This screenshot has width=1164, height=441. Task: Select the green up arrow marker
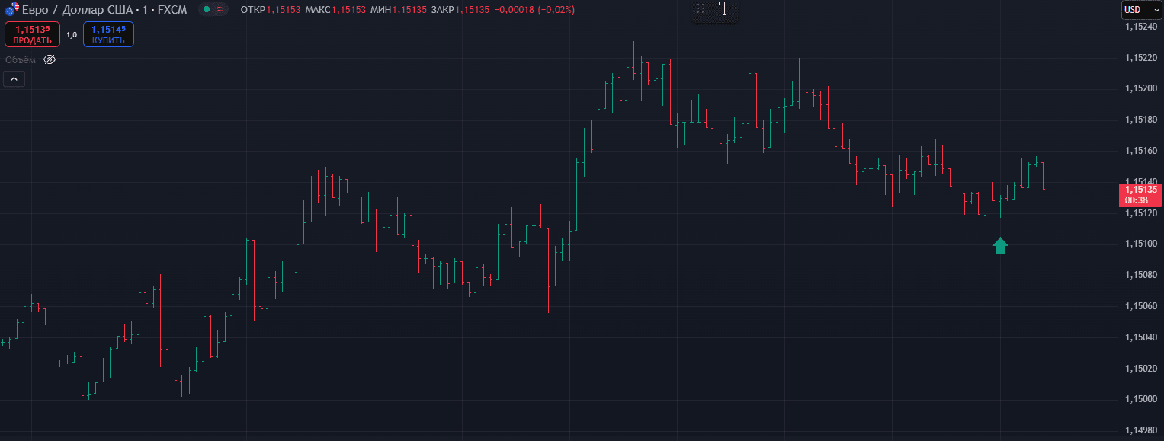tap(1000, 245)
